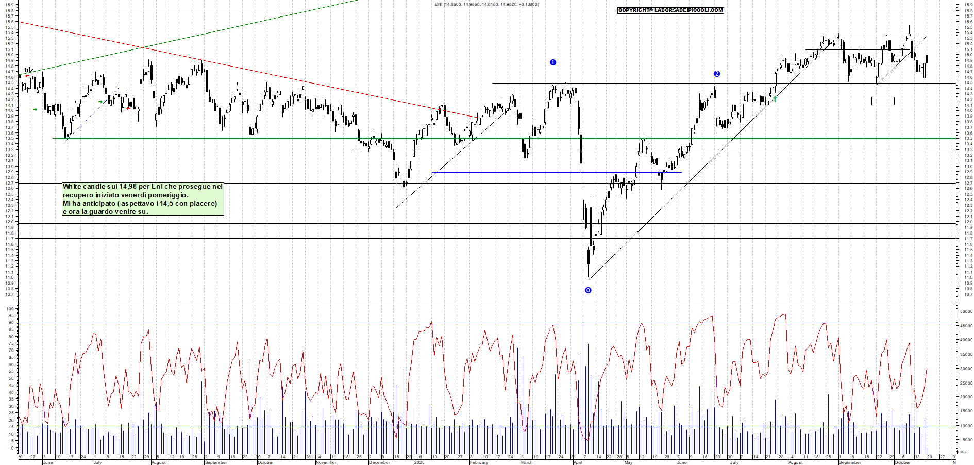Click the small empty rectangle on chart
Viewport: 974px width, 465px height.
pos(882,101)
